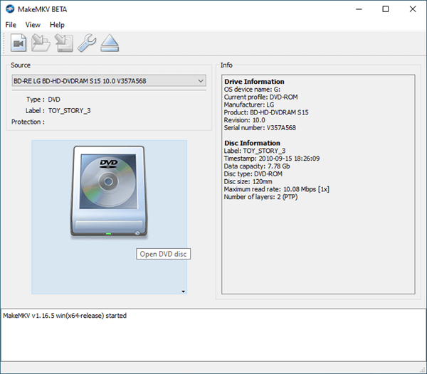Click the Stream disc drive toolbar icon
This screenshot has height=374, width=427.
coord(64,43)
